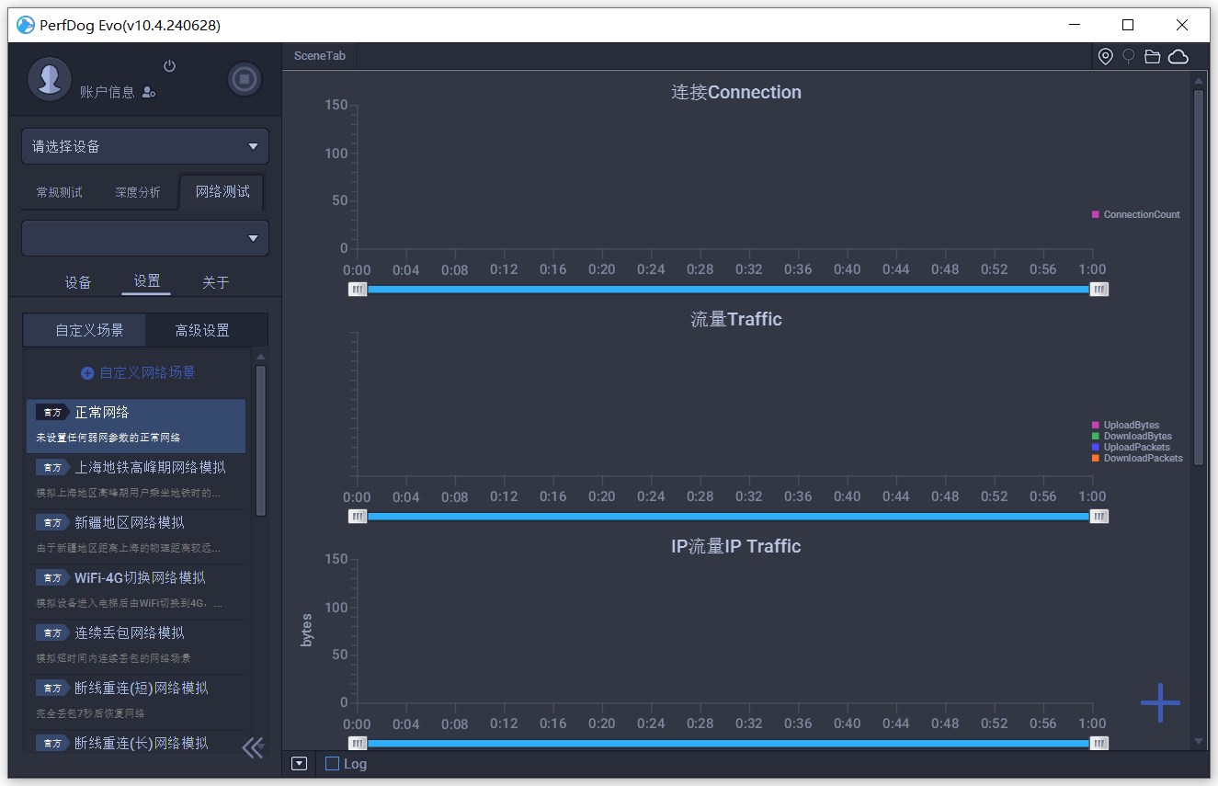Click the chart scrollbar down arrow

1199,741
